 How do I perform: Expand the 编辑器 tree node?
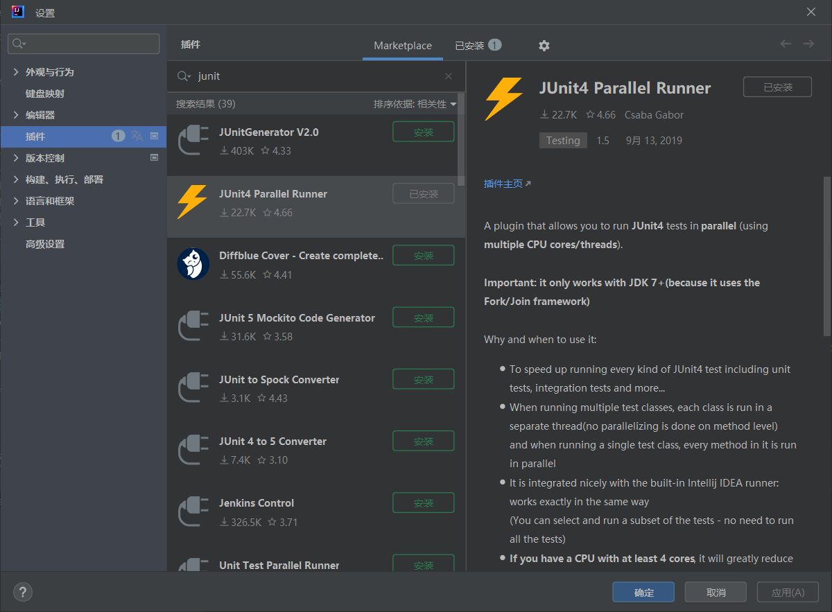[x=17, y=115]
